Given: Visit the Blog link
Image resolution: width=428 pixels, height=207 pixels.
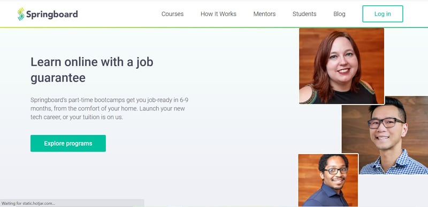Looking at the screenshot, I should coord(339,14).
